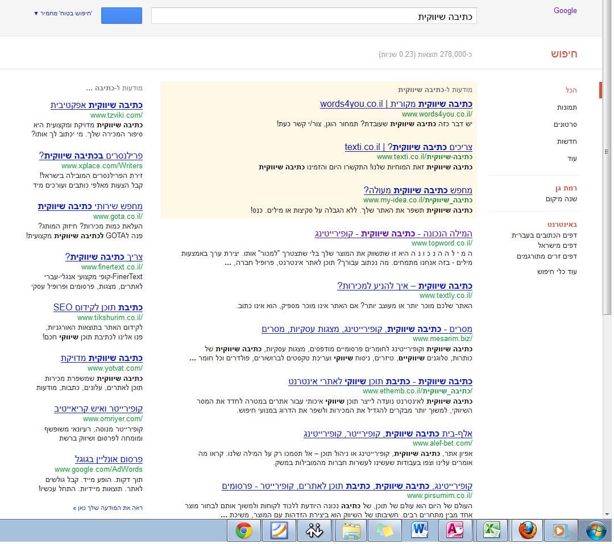The height and width of the screenshot is (544, 614).
Task: Filter by 'דפים מישראל'
Action: tap(558, 246)
